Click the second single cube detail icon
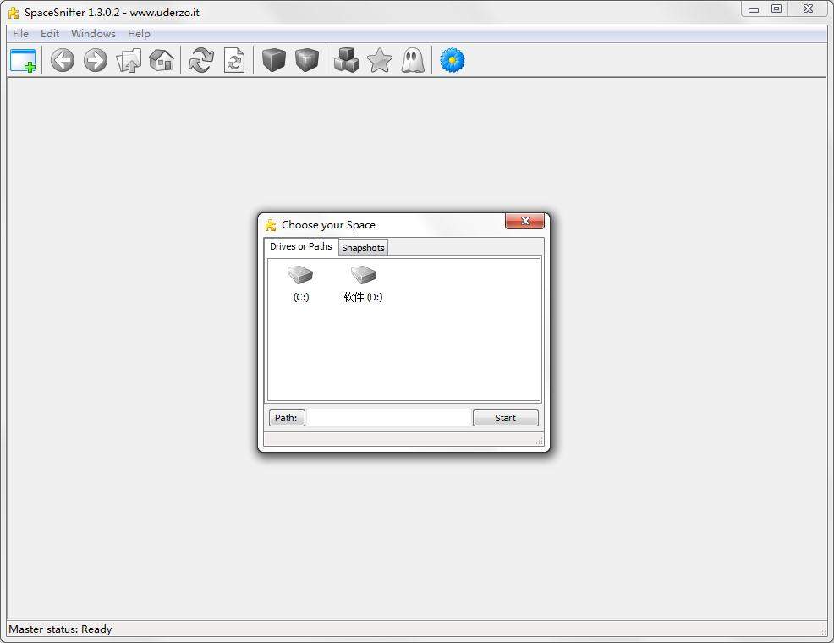This screenshot has height=643, width=834. point(307,61)
